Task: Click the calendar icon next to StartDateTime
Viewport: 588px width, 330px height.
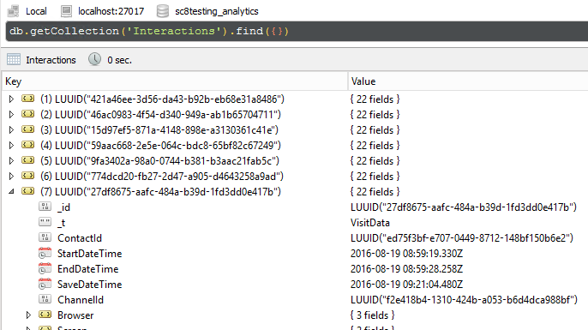Action: [x=45, y=253]
